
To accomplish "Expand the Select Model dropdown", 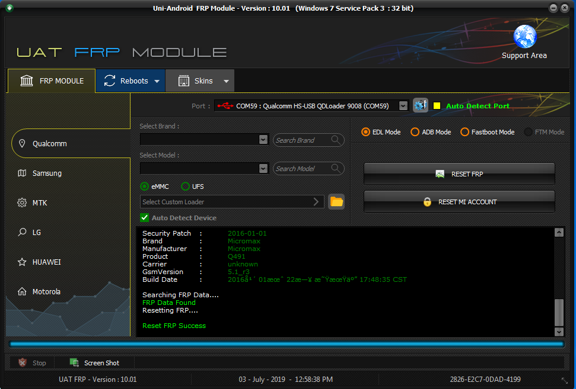I will coord(263,168).
